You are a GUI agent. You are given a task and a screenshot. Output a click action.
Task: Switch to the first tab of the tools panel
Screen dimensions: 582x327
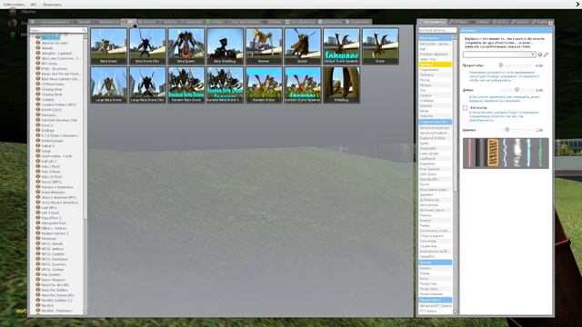click(x=432, y=22)
